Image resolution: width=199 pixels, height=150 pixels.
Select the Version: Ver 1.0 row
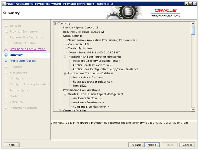pyautogui.click(x=78, y=44)
